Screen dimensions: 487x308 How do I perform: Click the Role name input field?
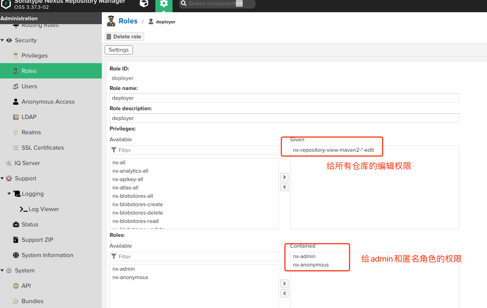284,98
